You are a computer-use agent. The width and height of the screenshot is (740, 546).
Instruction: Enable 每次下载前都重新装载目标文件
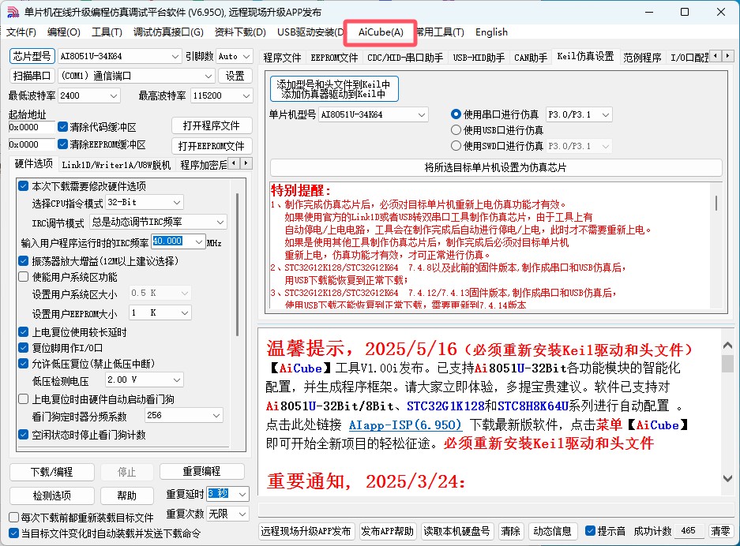point(14,518)
